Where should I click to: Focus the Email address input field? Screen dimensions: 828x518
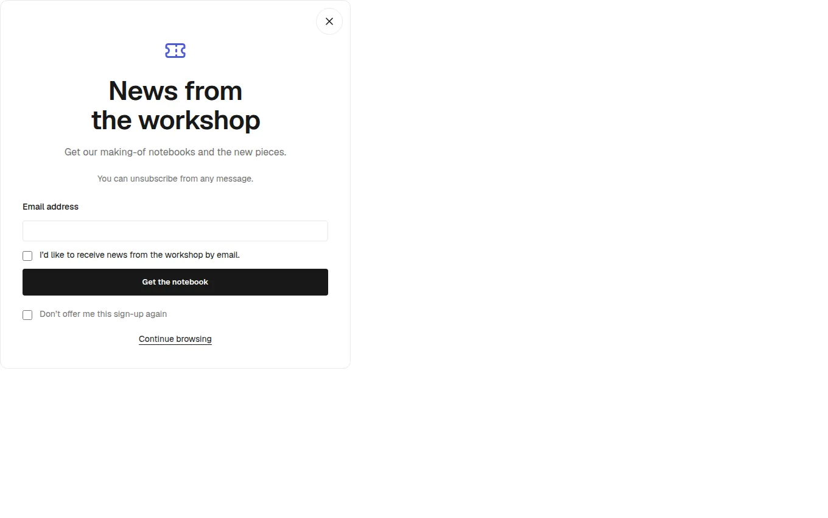pyautogui.click(x=175, y=231)
